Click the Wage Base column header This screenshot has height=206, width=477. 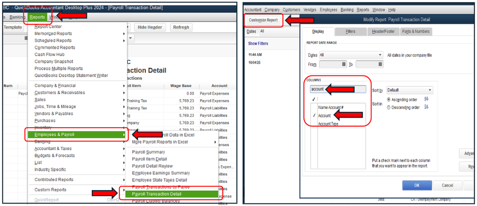[181, 86]
